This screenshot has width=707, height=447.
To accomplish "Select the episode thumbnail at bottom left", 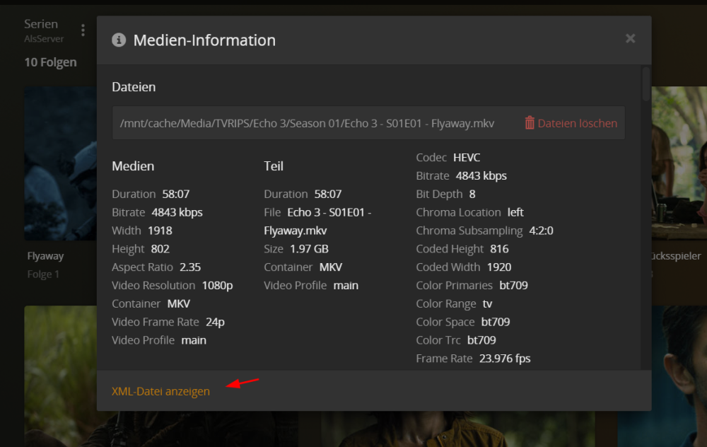I will (x=60, y=376).
